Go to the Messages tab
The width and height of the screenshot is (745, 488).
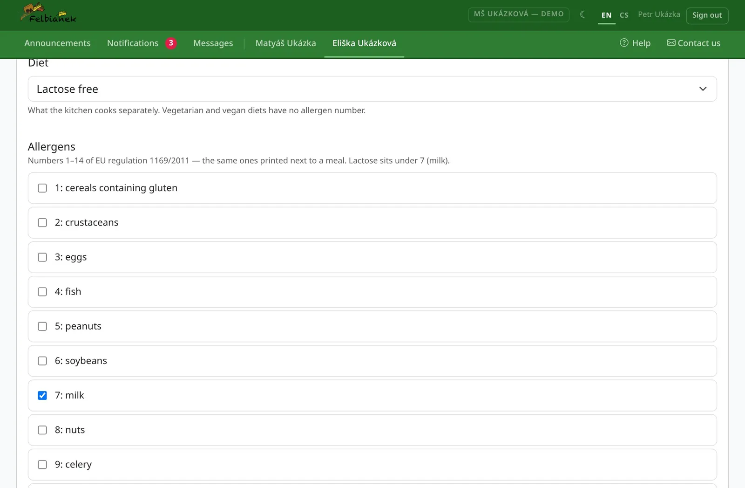tap(213, 43)
